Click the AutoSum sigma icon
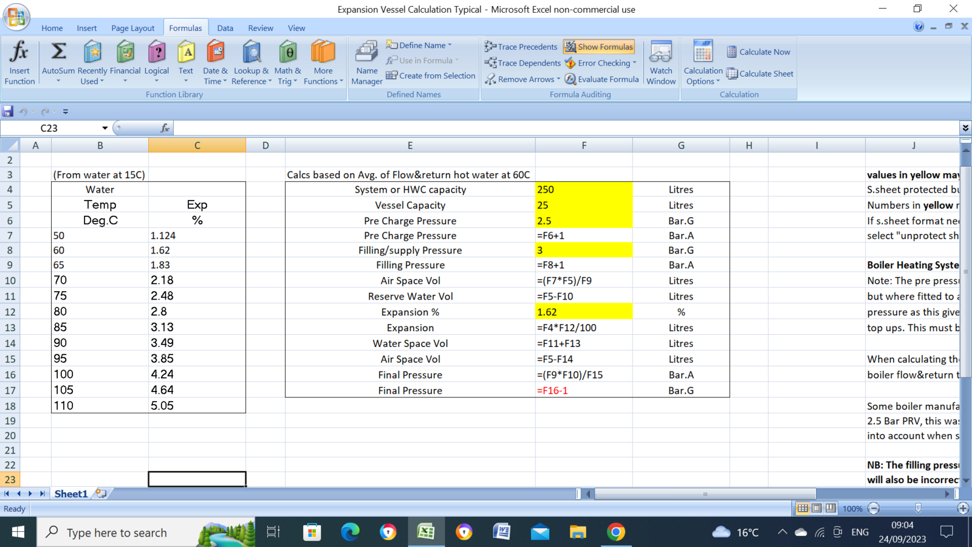Image resolution: width=972 pixels, height=547 pixels. click(58, 52)
